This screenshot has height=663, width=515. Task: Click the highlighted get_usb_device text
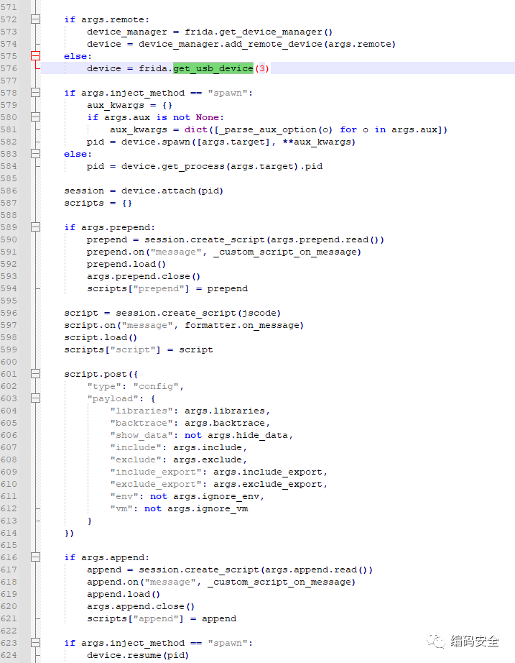[x=213, y=68]
